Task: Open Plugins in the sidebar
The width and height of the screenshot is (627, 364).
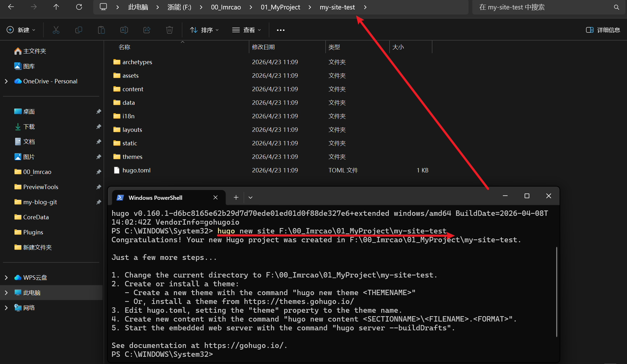Action: coord(33,232)
